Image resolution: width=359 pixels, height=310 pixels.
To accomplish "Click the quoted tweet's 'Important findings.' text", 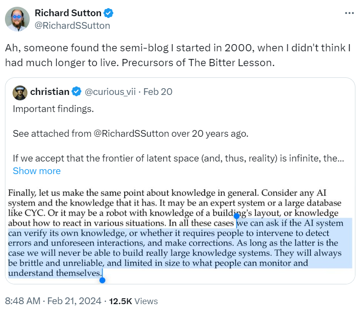I will (54, 109).
